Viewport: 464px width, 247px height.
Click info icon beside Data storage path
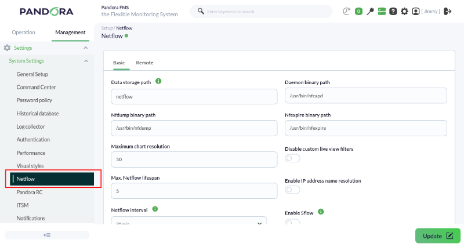[158, 81]
